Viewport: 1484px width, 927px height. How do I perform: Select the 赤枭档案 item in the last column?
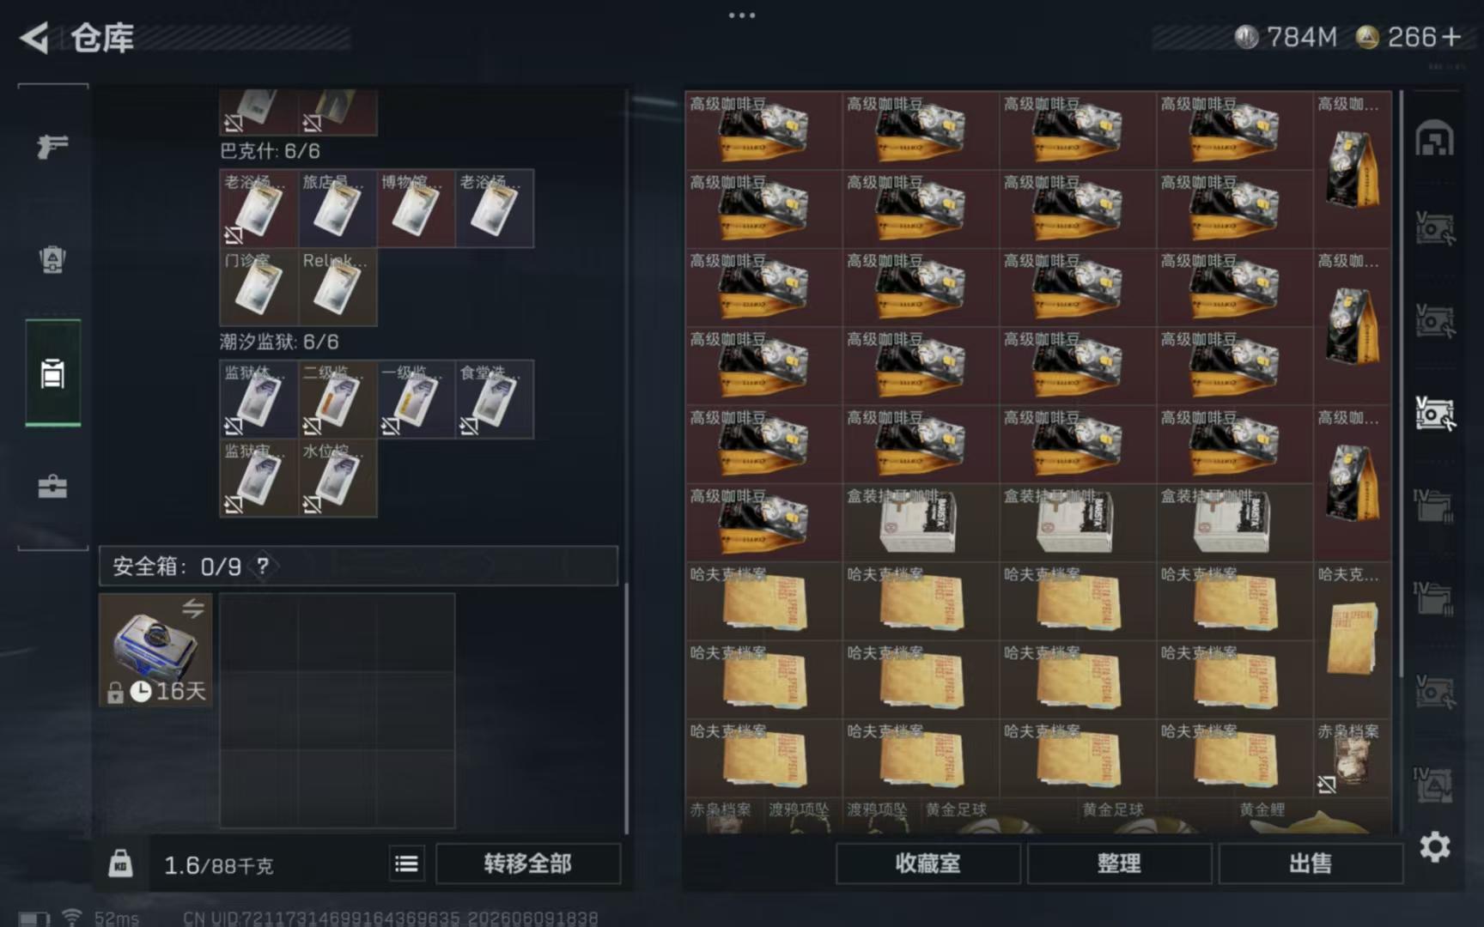1353,758
